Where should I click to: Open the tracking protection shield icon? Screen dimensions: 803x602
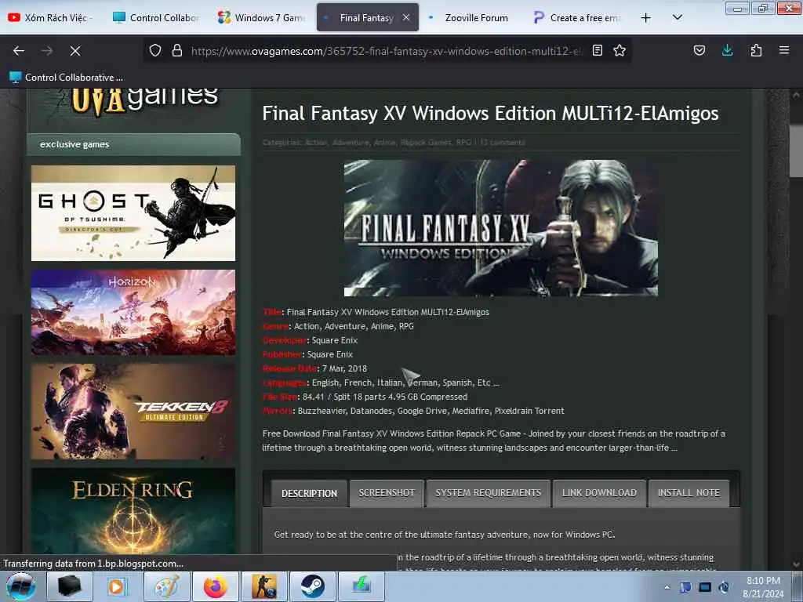tap(155, 50)
